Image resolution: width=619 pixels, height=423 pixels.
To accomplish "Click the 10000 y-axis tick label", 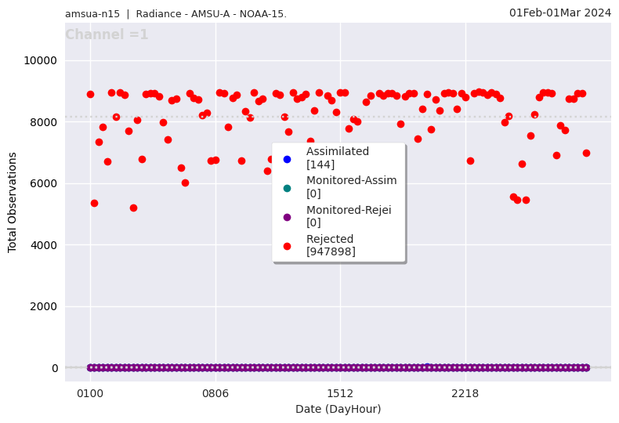I will (x=40, y=61).
